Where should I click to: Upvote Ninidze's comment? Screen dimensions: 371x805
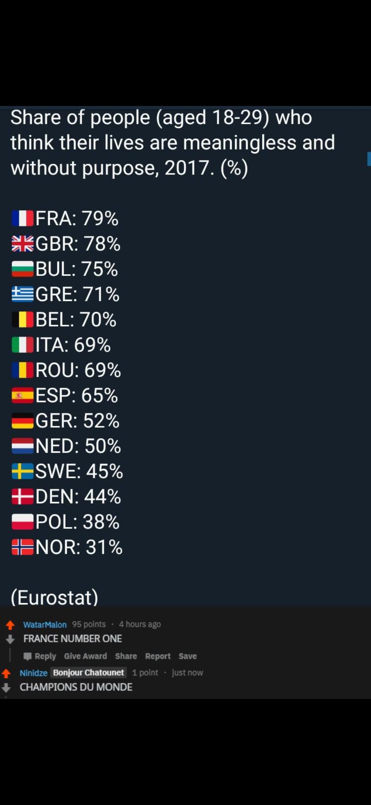tap(6, 673)
